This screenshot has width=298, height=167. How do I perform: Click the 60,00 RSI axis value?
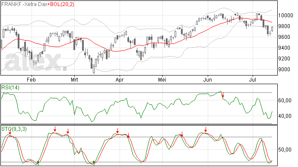point(285,101)
